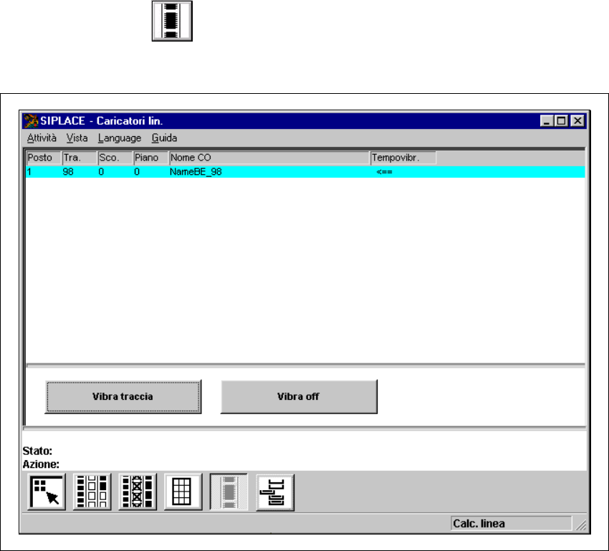This screenshot has height=551, width=609.
Task: Click the <== arrow in Tempovibr. column
Action: 384,172
